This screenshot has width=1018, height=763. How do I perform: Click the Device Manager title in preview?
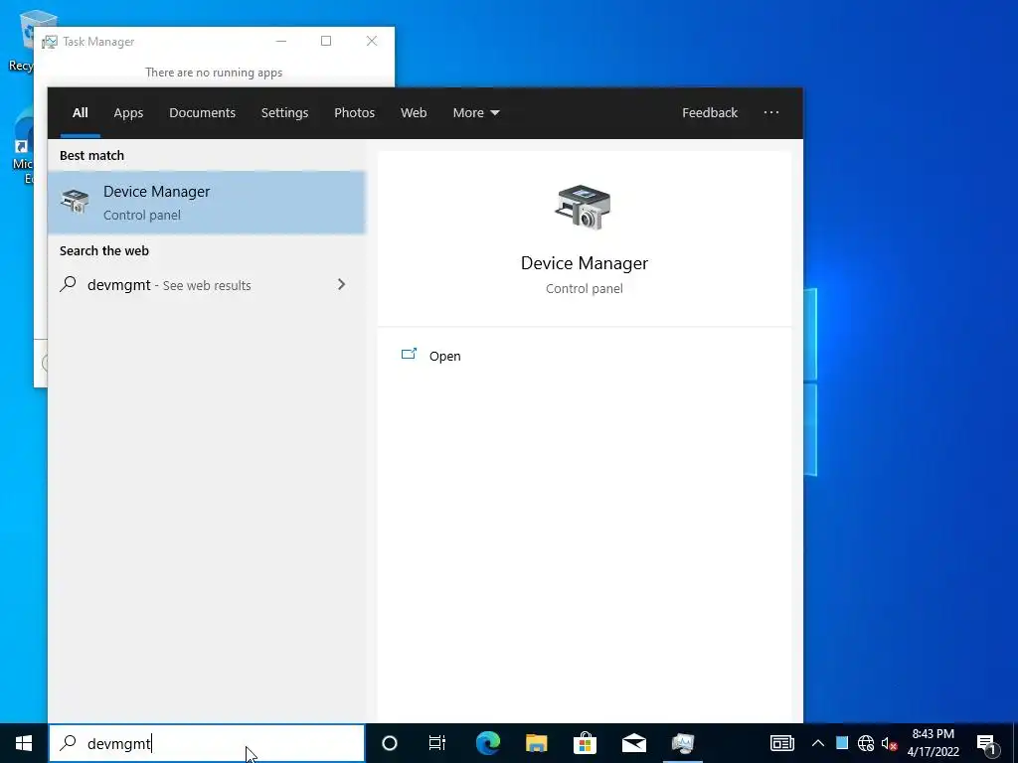(x=585, y=262)
